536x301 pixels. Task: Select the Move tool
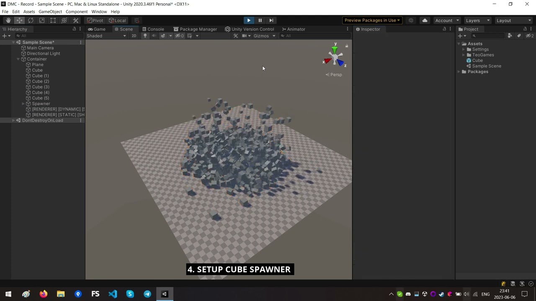(19, 20)
